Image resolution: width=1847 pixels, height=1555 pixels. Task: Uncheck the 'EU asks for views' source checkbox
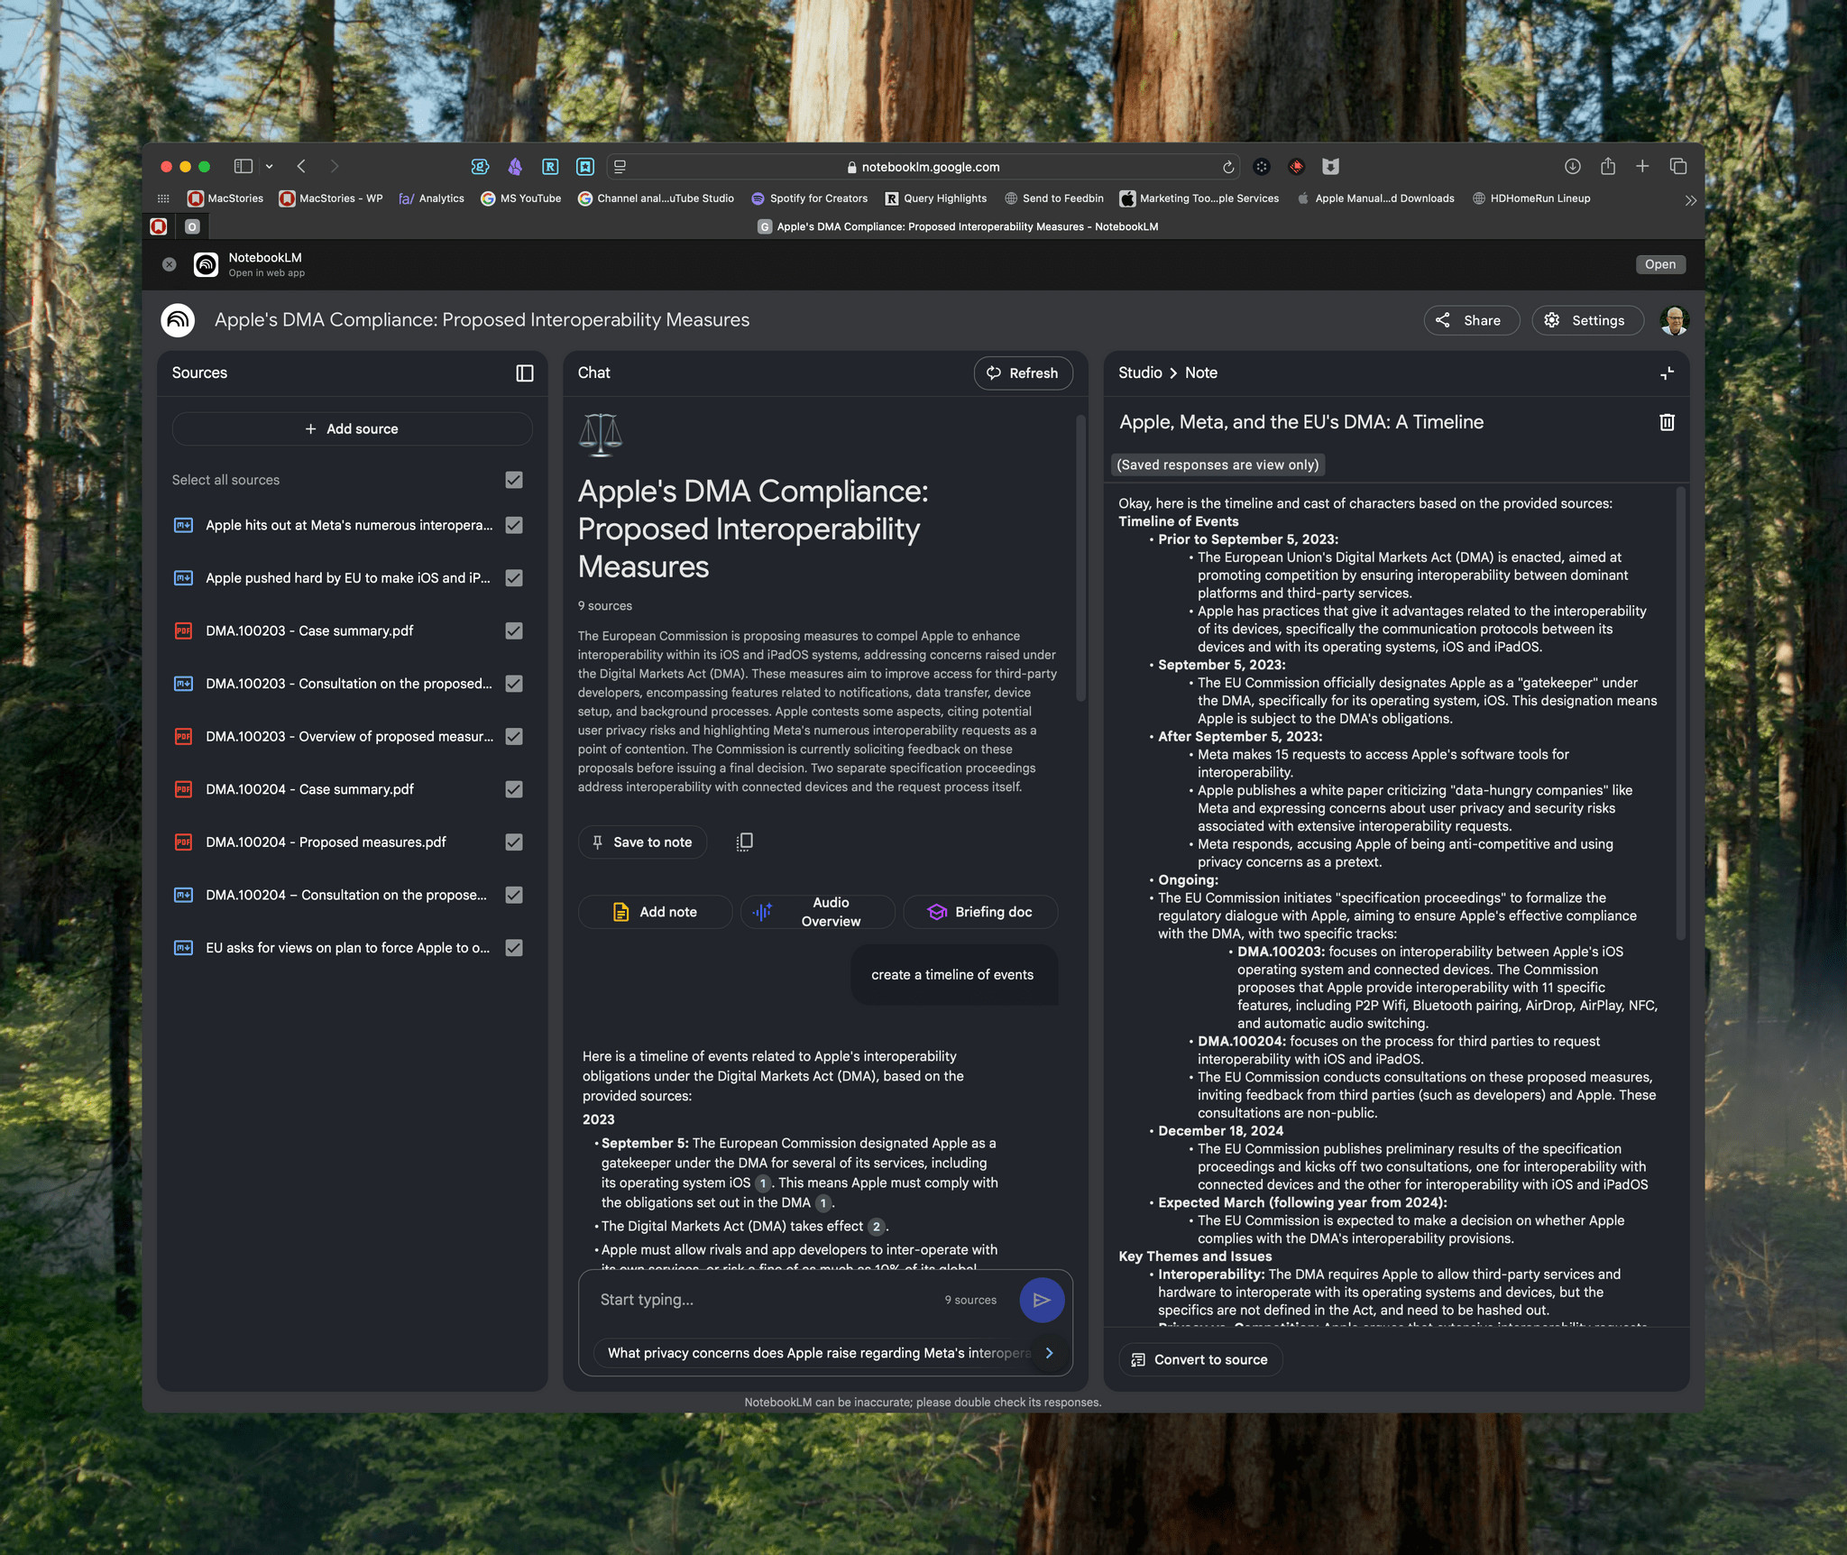click(514, 948)
